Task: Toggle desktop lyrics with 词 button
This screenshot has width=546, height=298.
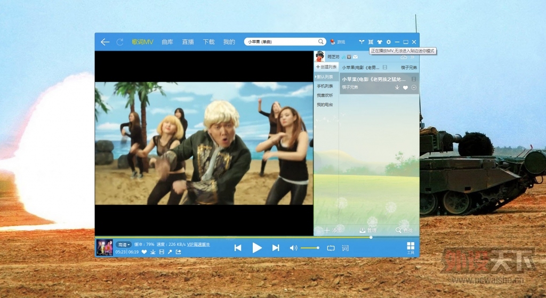Action: (x=345, y=248)
